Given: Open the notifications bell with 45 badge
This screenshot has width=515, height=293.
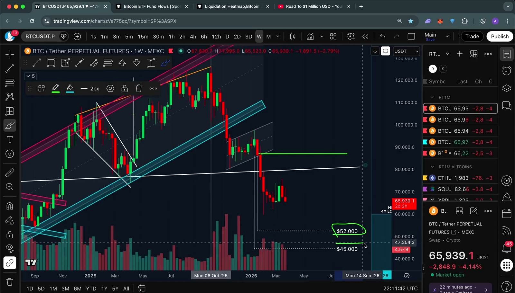Looking at the screenshot, I should 507,248.
